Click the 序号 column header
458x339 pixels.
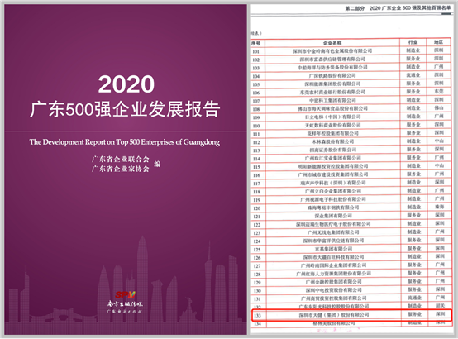[255, 43]
